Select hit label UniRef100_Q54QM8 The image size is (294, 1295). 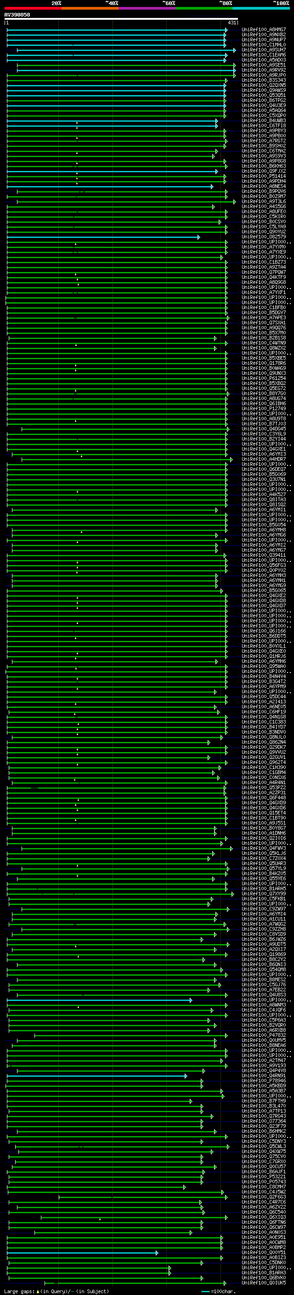tap(263, 970)
